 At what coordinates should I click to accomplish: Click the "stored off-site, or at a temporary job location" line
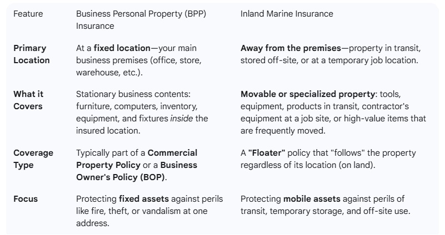(329, 59)
